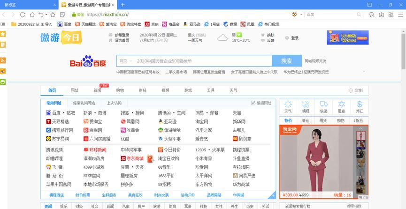The width and height of the screenshot is (406, 209).
Task: Open Ctrip travel icon widget
Action: point(306,107)
